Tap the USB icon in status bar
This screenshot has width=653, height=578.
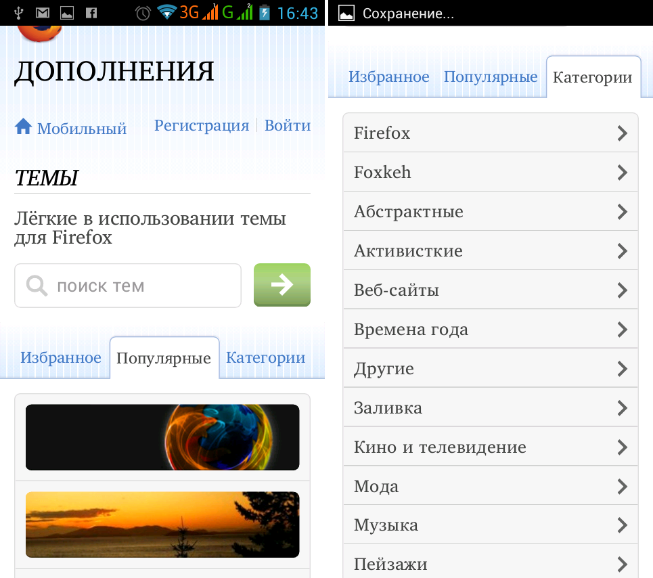tap(18, 13)
